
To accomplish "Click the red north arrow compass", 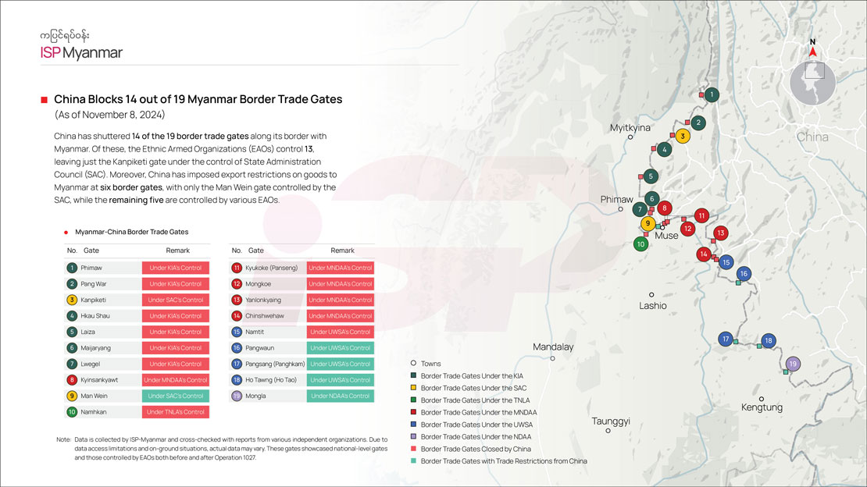I will coord(812,52).
